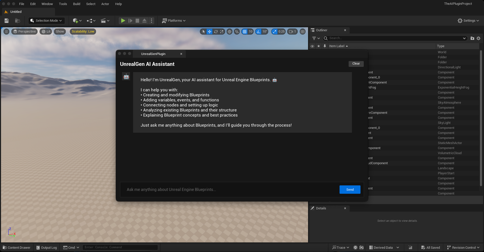Open the Build menu

click(x=77, y=4)
